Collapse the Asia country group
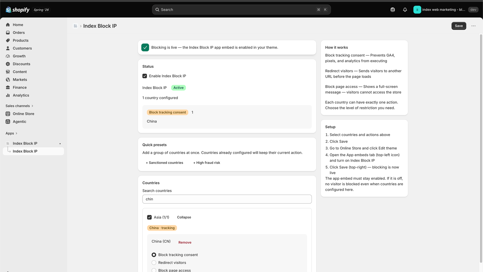This screenshot has width=483, height=272. pyautogui.click(x=184, y=217)
